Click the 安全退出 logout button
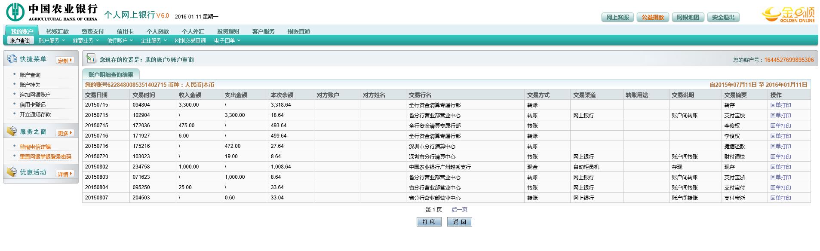This screenshot has width=820, height=251. point(723,17)
